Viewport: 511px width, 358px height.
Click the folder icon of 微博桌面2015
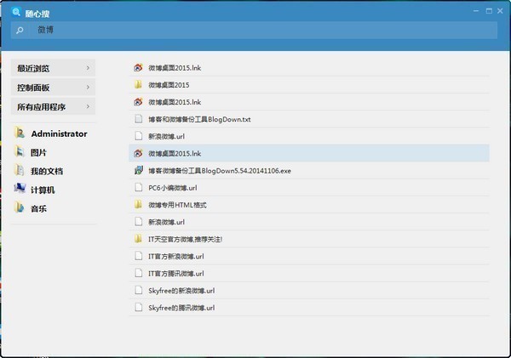[x=138, y=85]
